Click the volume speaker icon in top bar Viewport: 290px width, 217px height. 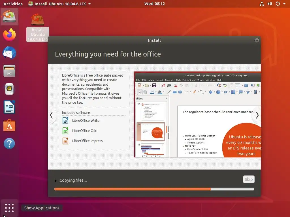pos(270,4)
